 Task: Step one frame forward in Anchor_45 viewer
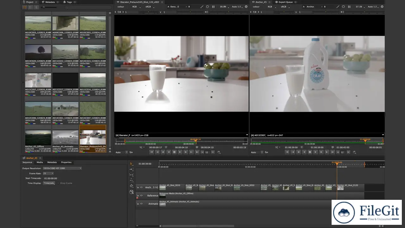[x=321, y=152]
